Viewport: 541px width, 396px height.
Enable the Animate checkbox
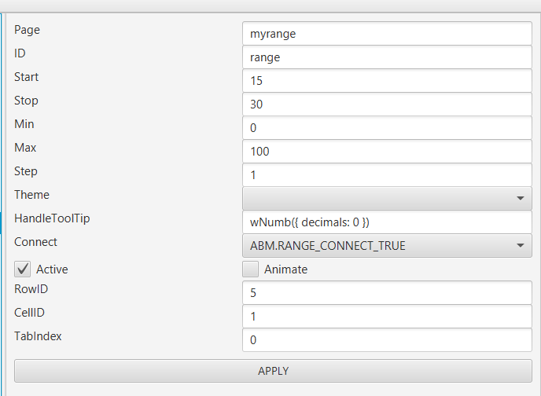click(x=251, y=269)
